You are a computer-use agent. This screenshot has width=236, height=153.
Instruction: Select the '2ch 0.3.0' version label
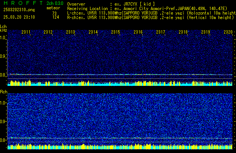55,3
